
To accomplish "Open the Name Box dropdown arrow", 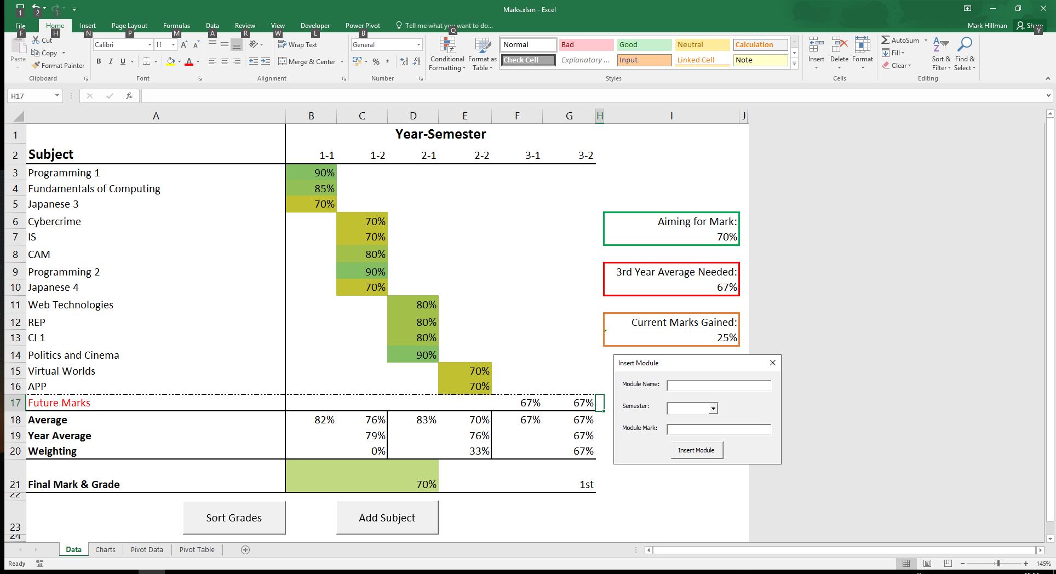I will coord(57,96).
